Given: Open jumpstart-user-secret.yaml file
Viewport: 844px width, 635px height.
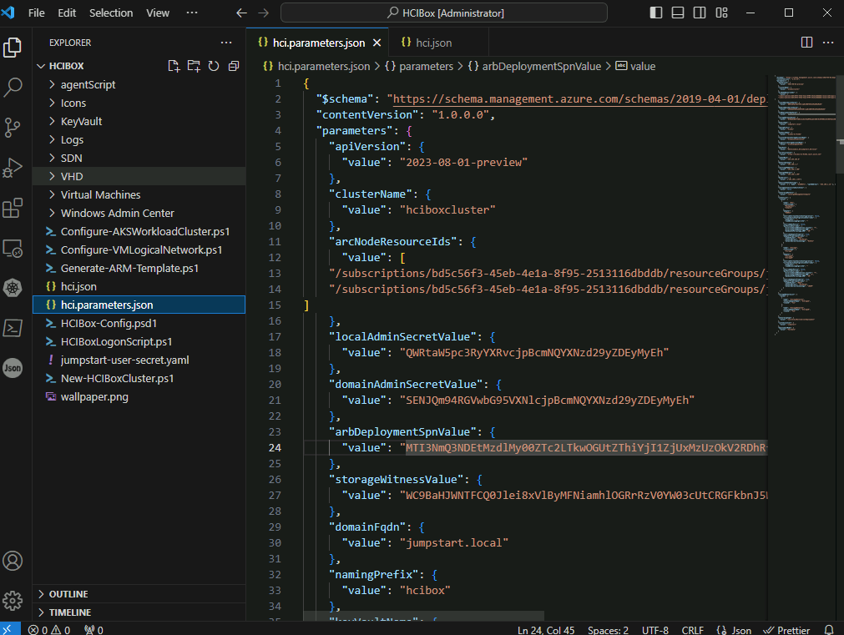Looking at the screenshot, I should 139,360.
